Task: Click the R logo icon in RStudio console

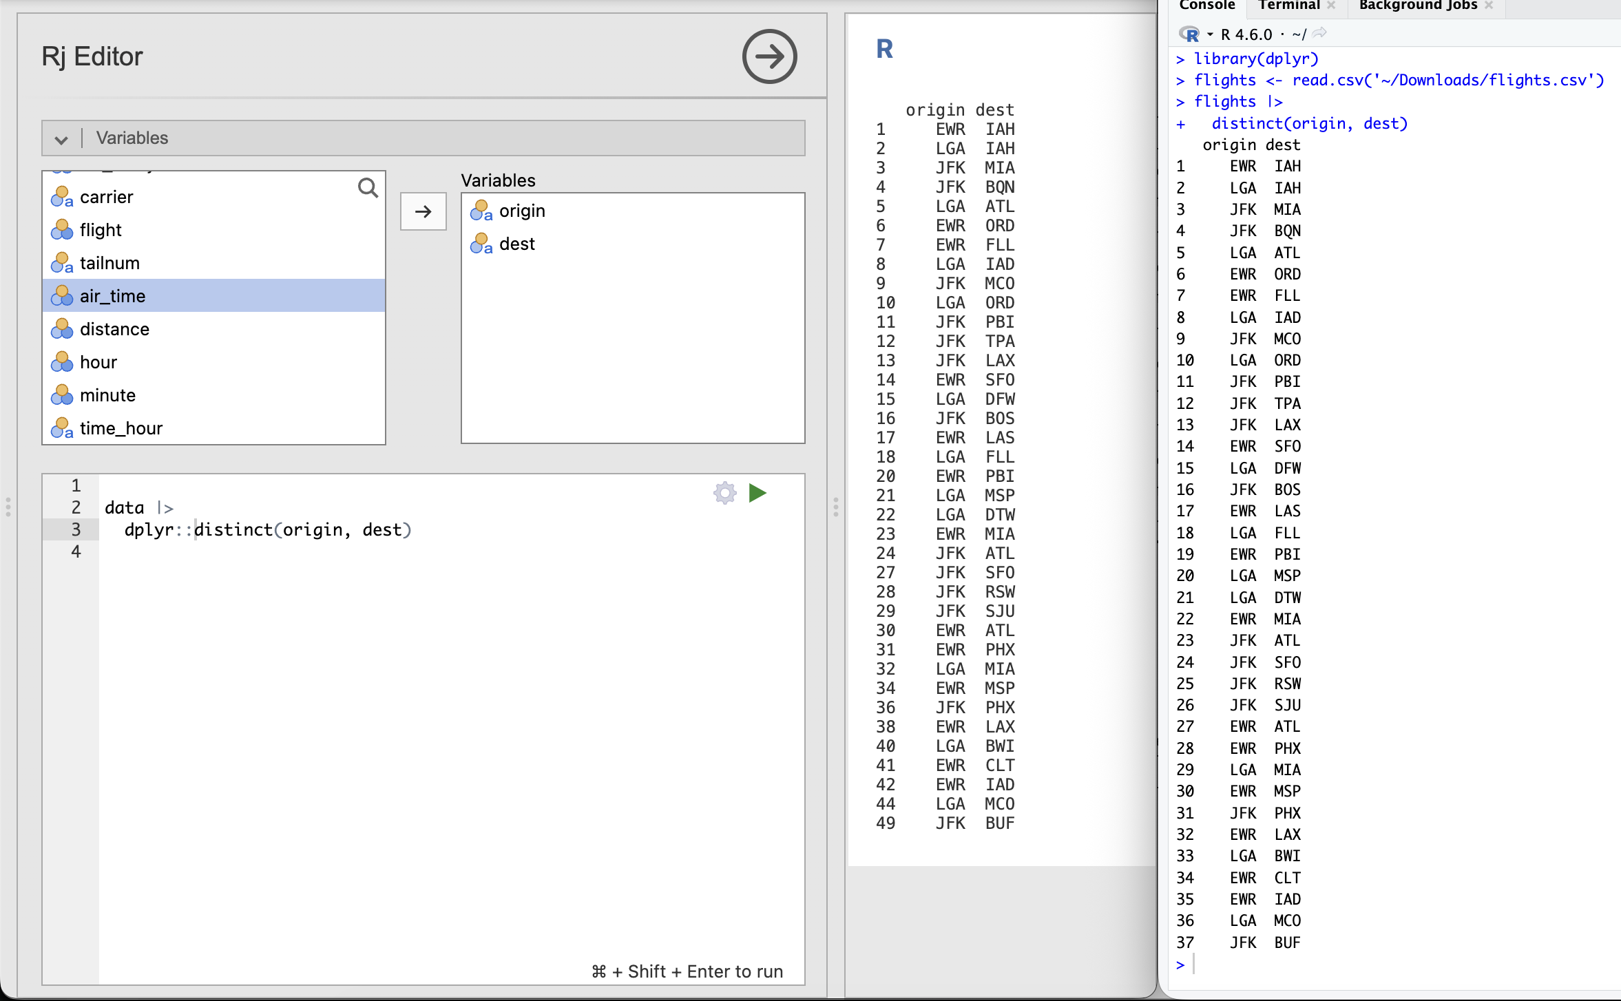Action: click(x=1189, y=34)
